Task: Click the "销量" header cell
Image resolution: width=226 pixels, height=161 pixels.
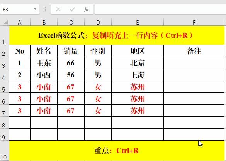Action: (71, 51)
